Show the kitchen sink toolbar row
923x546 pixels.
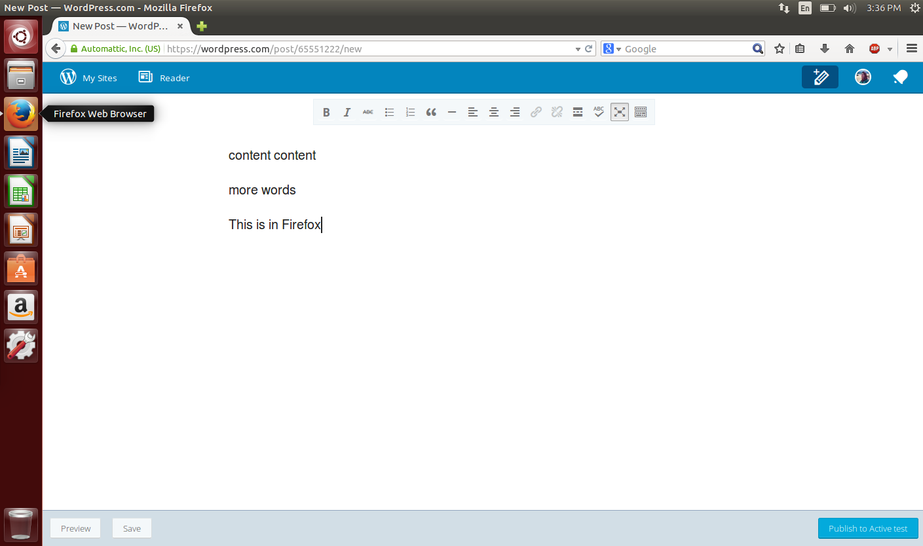tap(641, 113)
